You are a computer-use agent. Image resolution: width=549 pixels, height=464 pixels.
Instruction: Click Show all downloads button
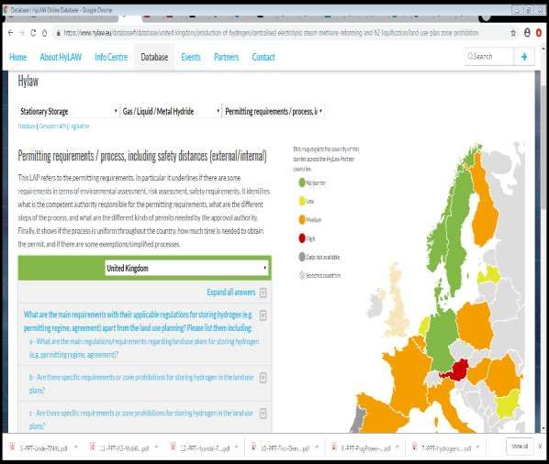pyautogui.click(x=520, y=447)
